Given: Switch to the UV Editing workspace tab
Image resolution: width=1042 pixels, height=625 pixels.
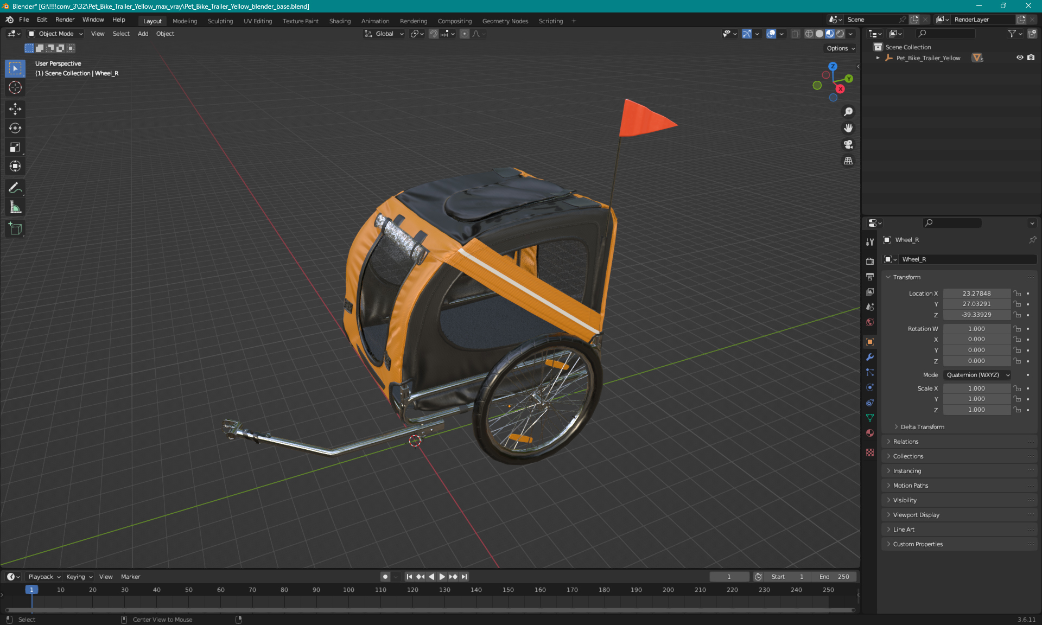Looking at the screenshot, I should click(258, 21).
